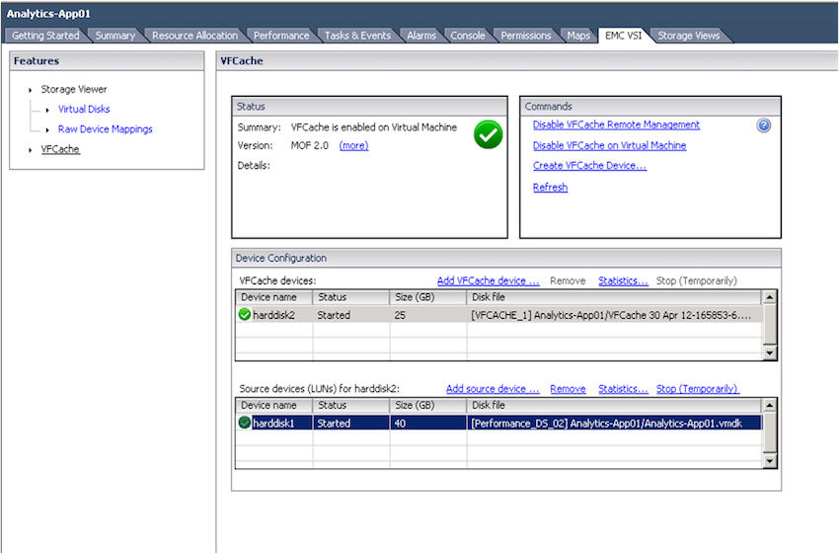The height and width of the screenshot is (554, 839).
Task: Click scroll up arrow in VFCache devices table
Action: 770,297
